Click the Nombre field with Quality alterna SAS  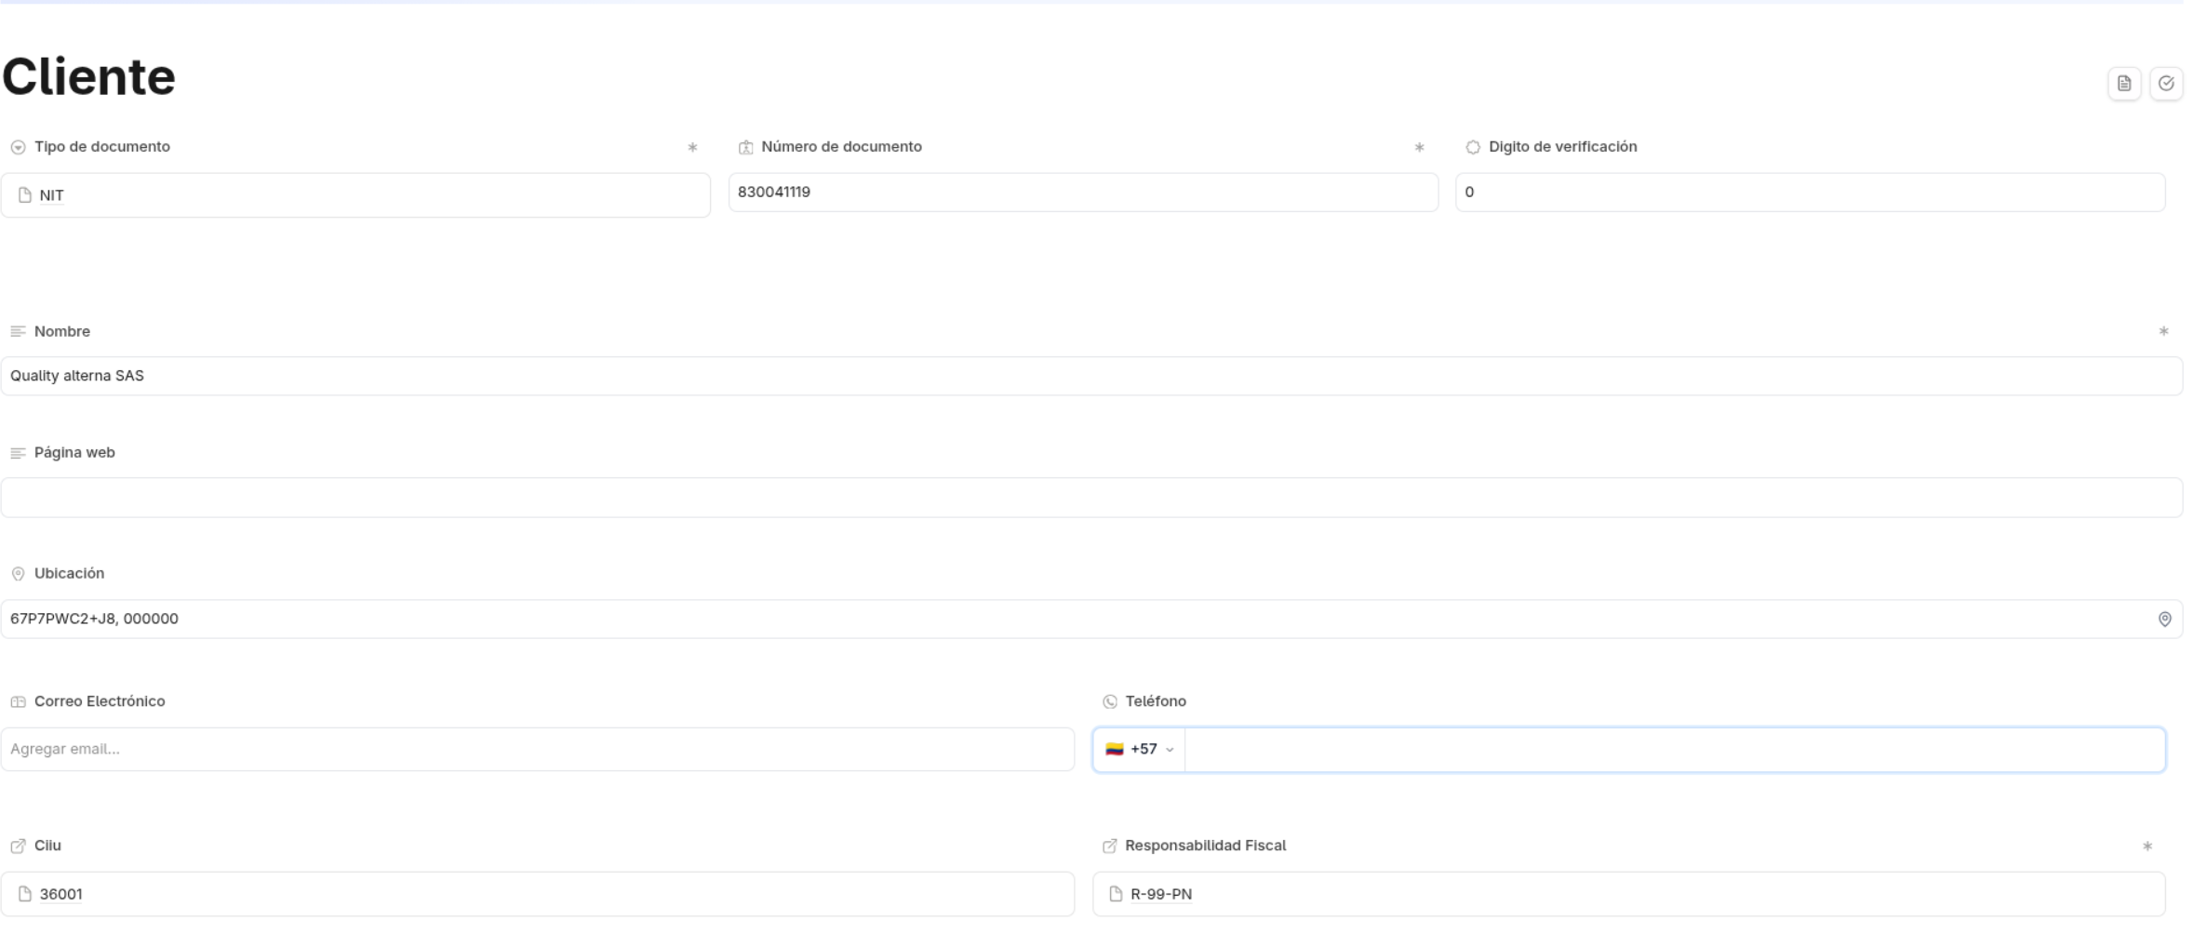(x=1091, y=376)
